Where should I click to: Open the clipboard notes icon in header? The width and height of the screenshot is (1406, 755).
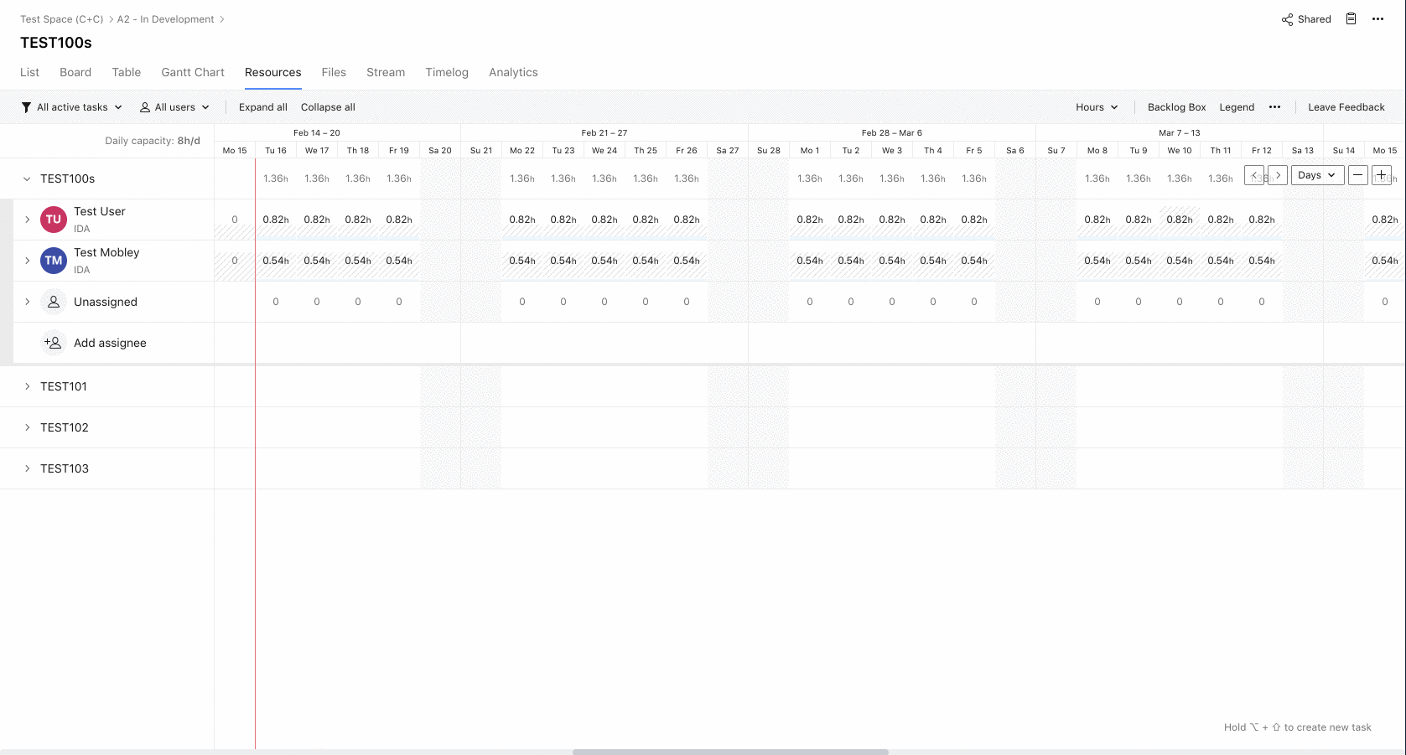[1351, 19]
